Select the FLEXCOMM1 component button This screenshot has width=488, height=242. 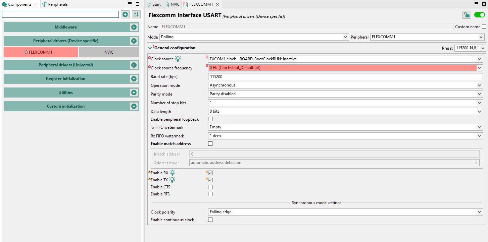41,52
